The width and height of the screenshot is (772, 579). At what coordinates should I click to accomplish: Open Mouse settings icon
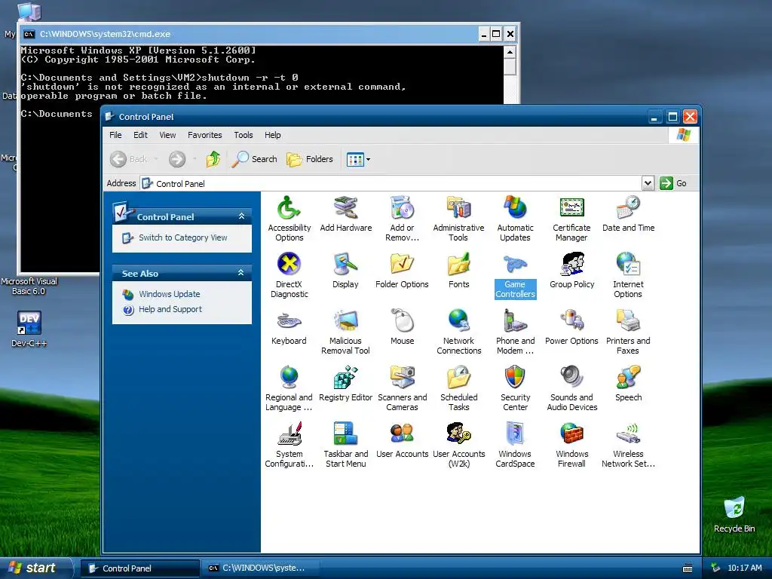403,327
